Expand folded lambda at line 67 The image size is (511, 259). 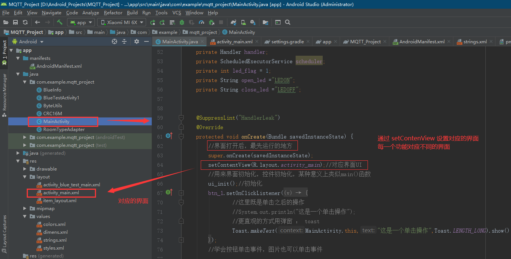tap(181, 193)
